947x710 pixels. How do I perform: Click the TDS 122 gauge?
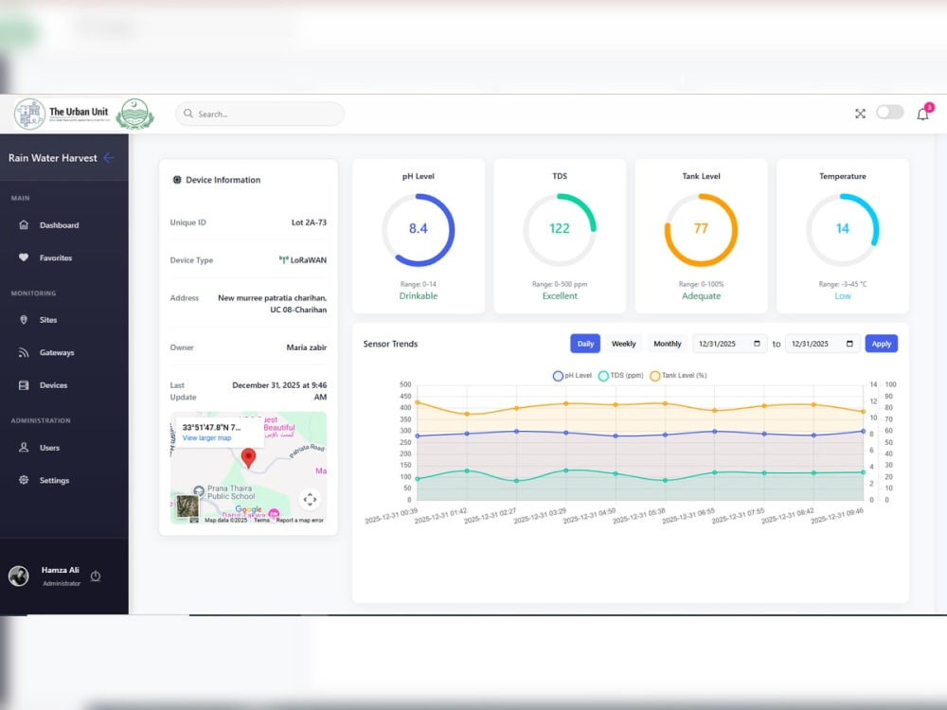click(560, 229)
